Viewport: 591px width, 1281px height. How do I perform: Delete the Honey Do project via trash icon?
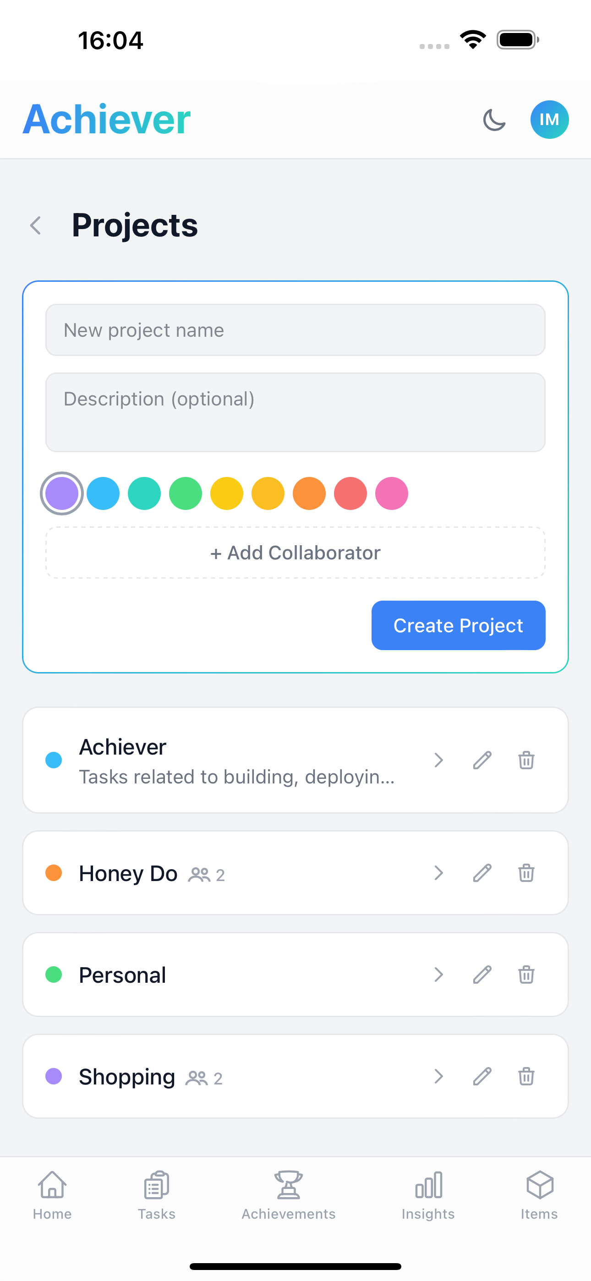tap(526, 873)
